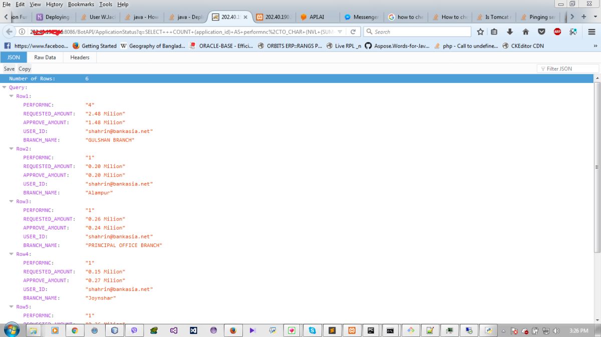Screen dimensions: 601x337
Task: Open File Explorer from the taskbar
Action: tap(34, 330)
